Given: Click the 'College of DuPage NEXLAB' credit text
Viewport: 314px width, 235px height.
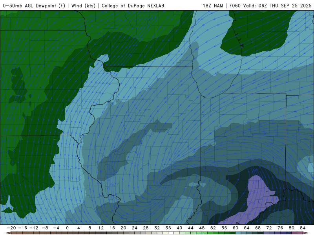Looking at the screenshot, I should coord(133,5).
